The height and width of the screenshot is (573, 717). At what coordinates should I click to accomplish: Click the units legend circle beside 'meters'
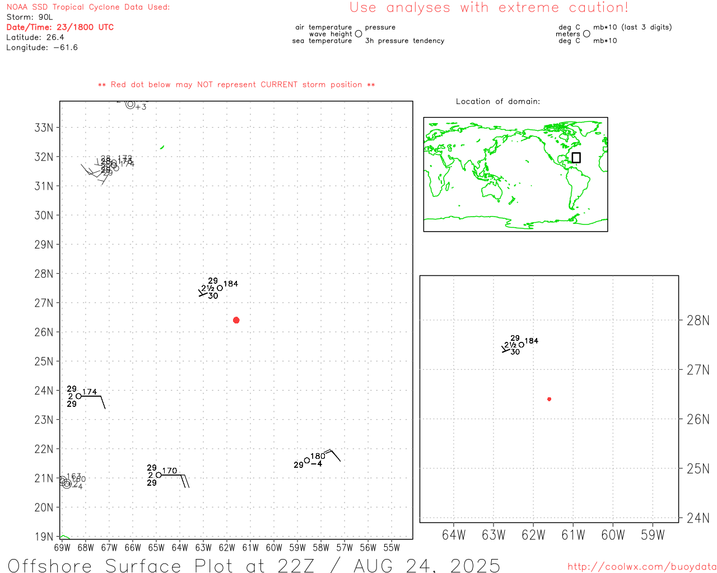pyautogui.click(x=586, y=34)
